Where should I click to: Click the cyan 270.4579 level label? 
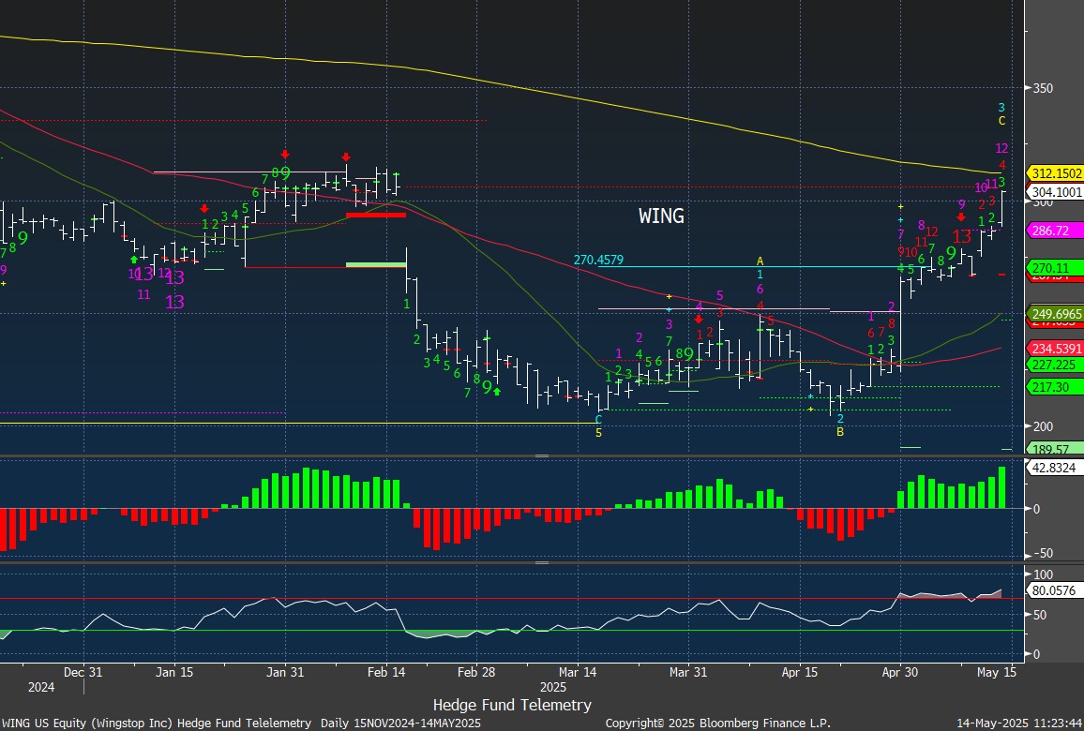pyautogui.click(x=598, y=260)
